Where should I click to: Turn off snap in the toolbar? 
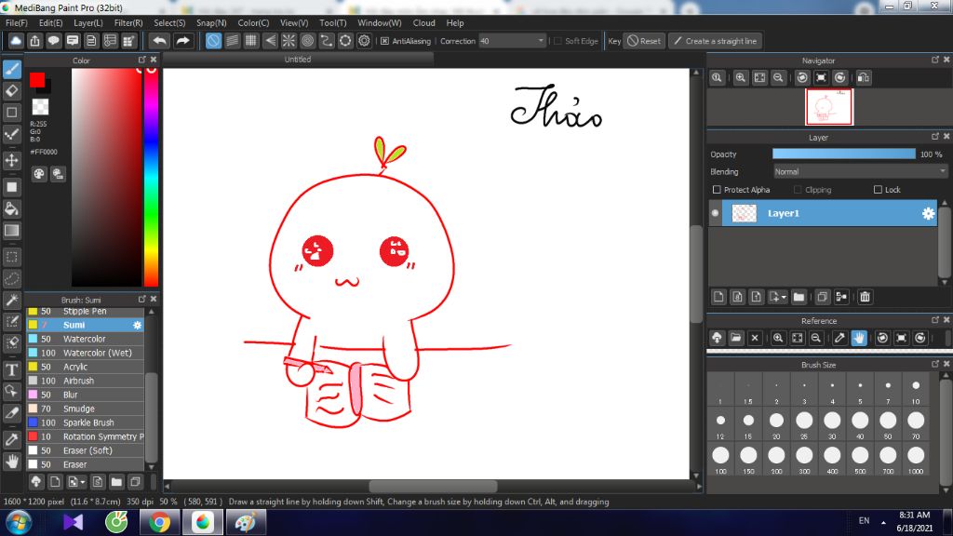coord(213,41)
